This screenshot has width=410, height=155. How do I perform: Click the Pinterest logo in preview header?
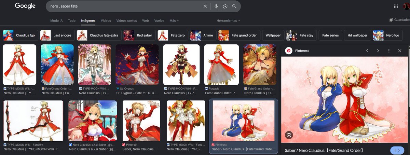click(x=289, y=51)
